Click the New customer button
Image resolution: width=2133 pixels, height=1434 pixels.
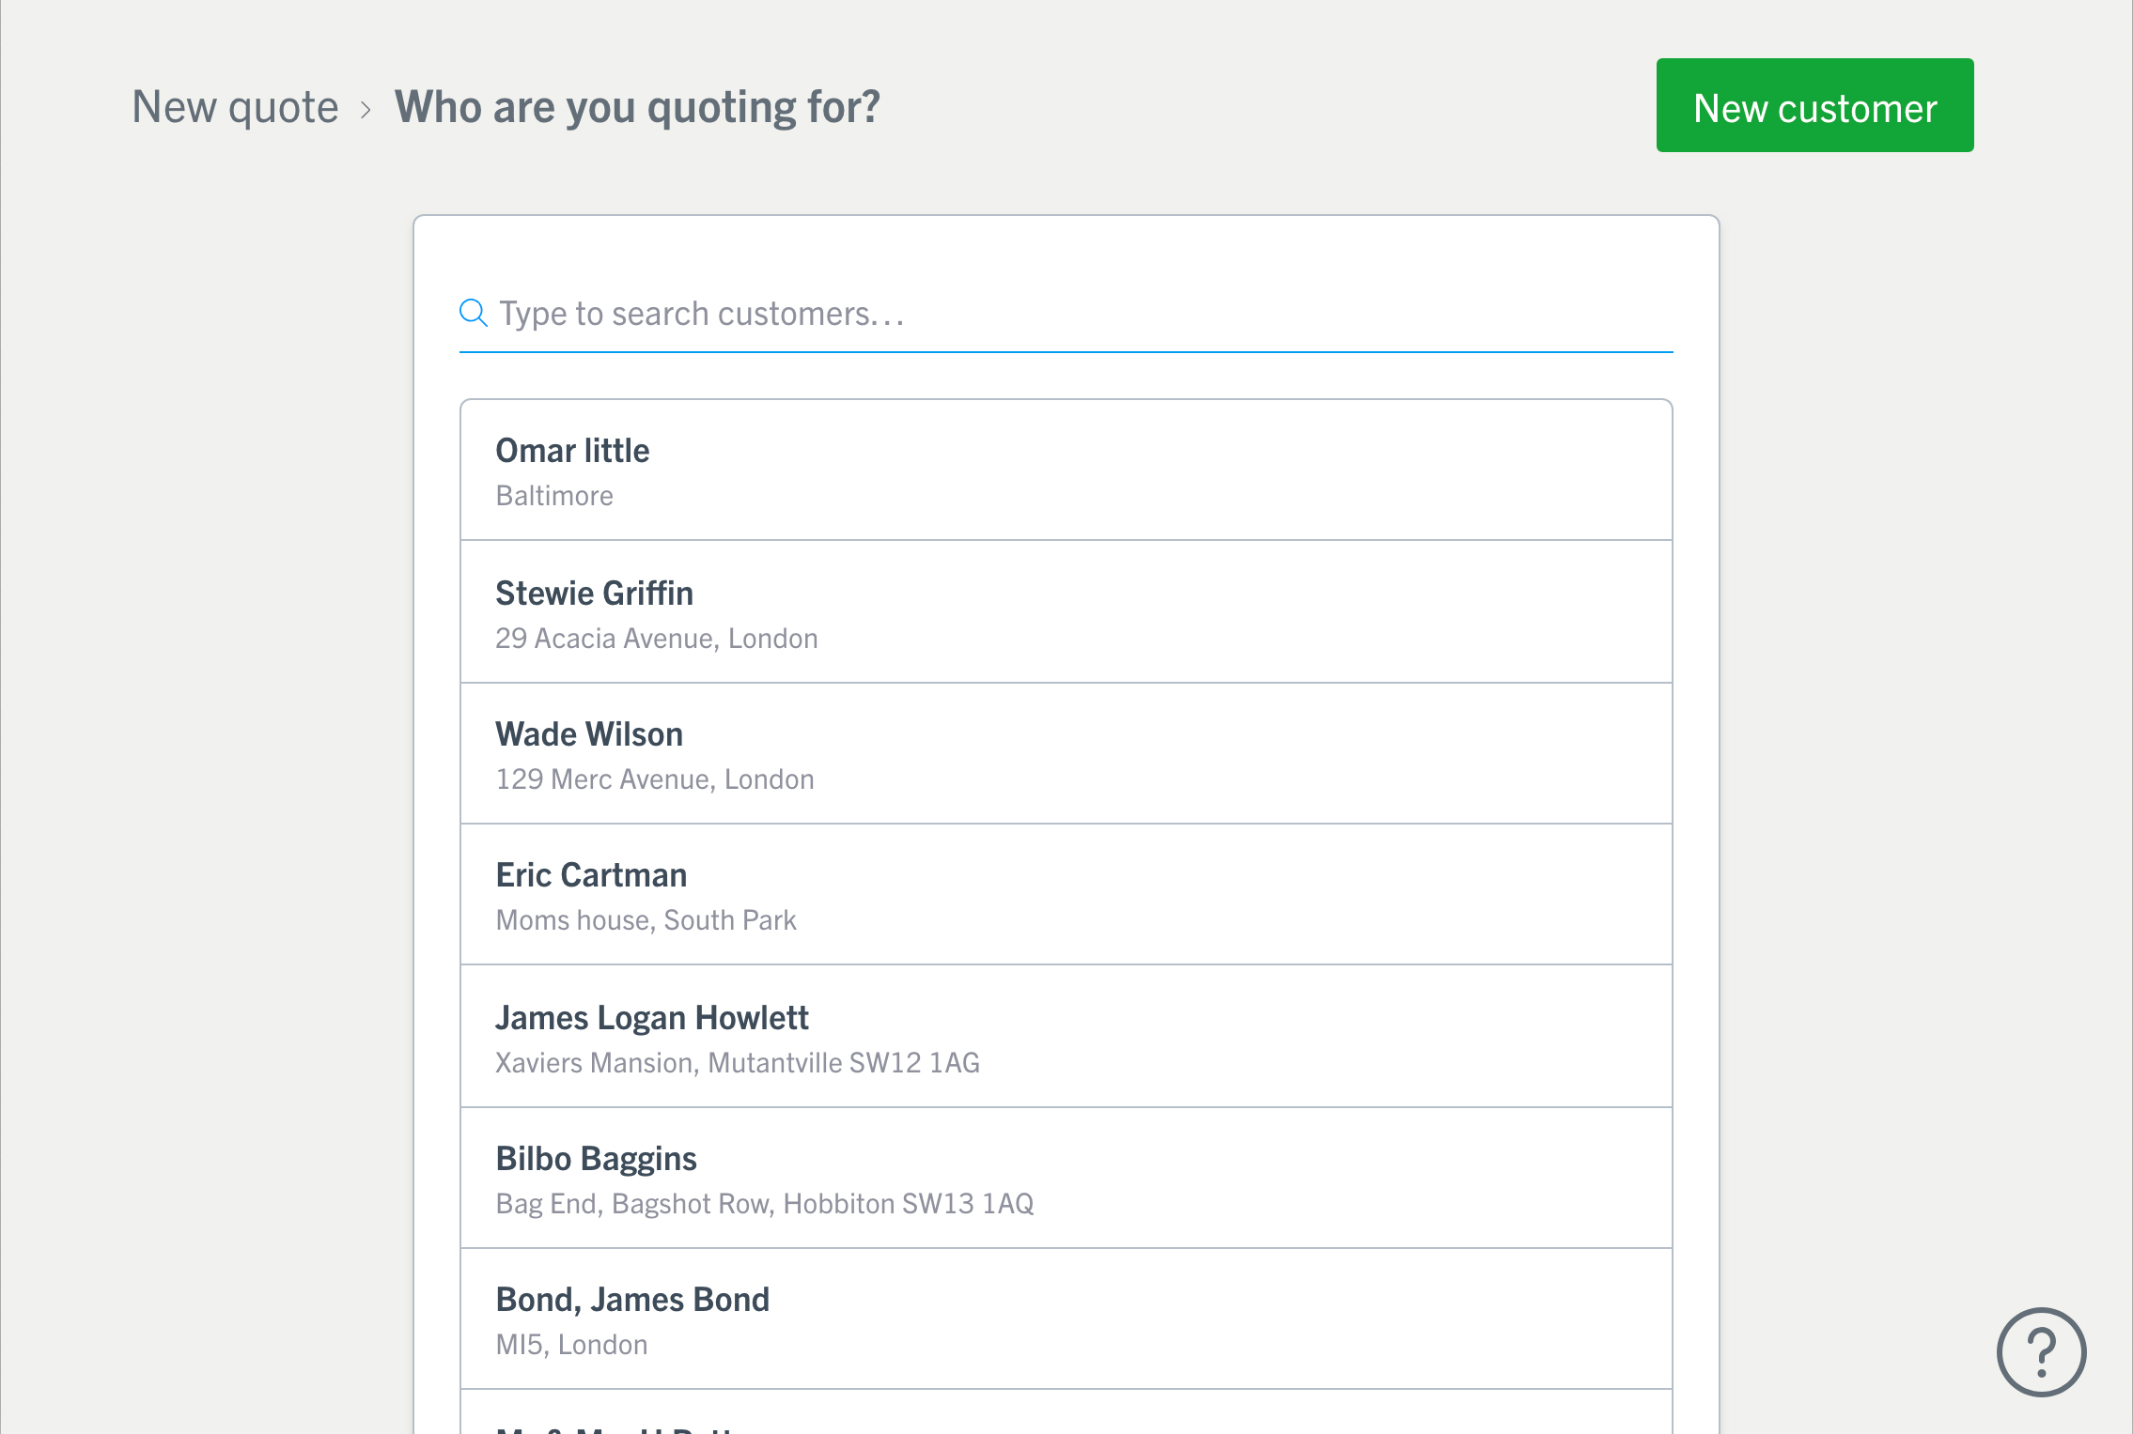click(x=1814, y=105)
